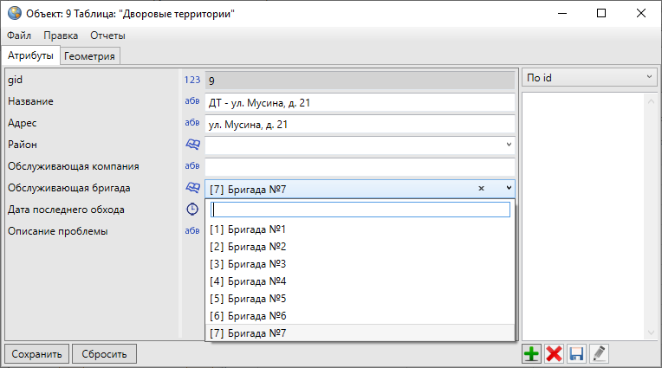The image size is (662, 368).
Task: Click the 123 type icon beside gid
Action: pyautogui.click(x=191, y=80)
